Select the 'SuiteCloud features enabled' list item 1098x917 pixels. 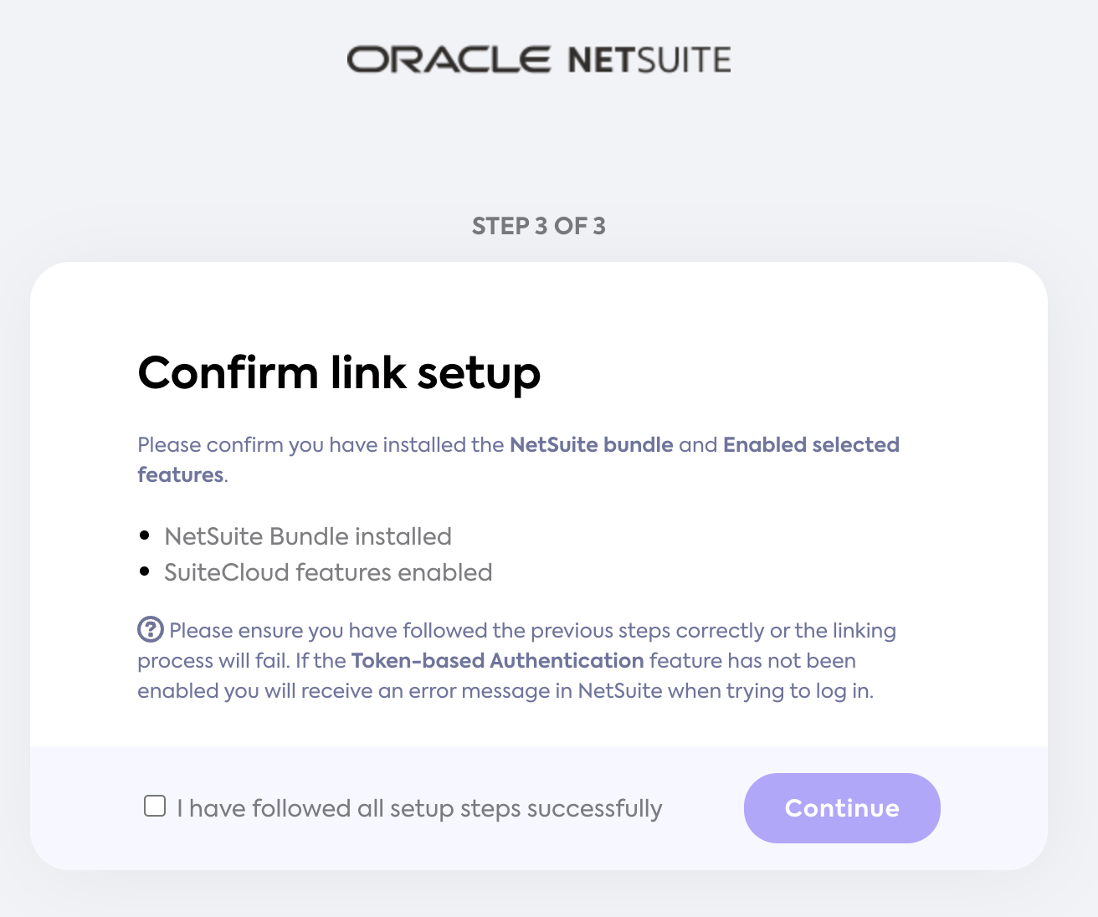330,572
